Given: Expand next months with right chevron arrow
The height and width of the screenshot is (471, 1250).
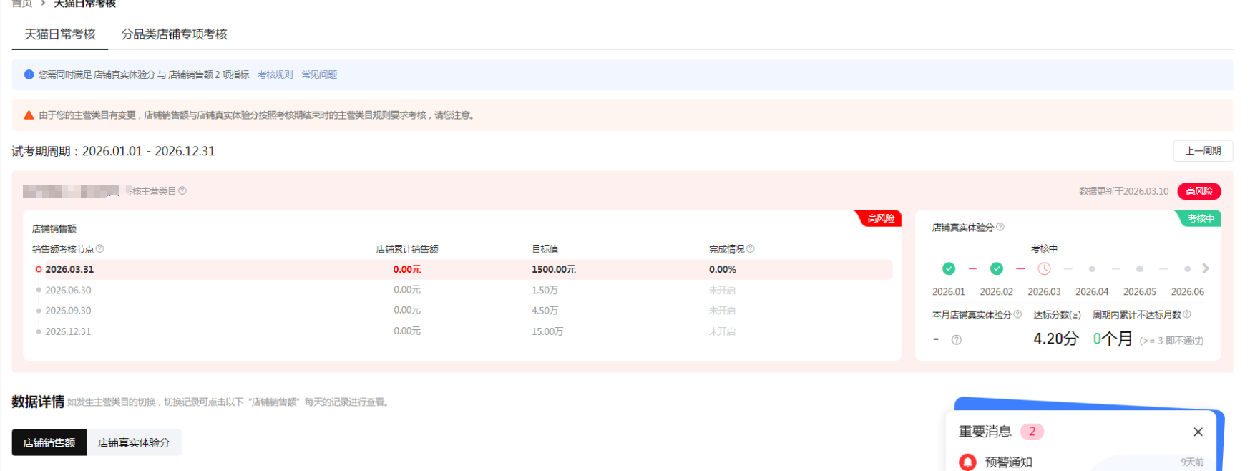Looking at the screenshot, I should [1206, 268].
